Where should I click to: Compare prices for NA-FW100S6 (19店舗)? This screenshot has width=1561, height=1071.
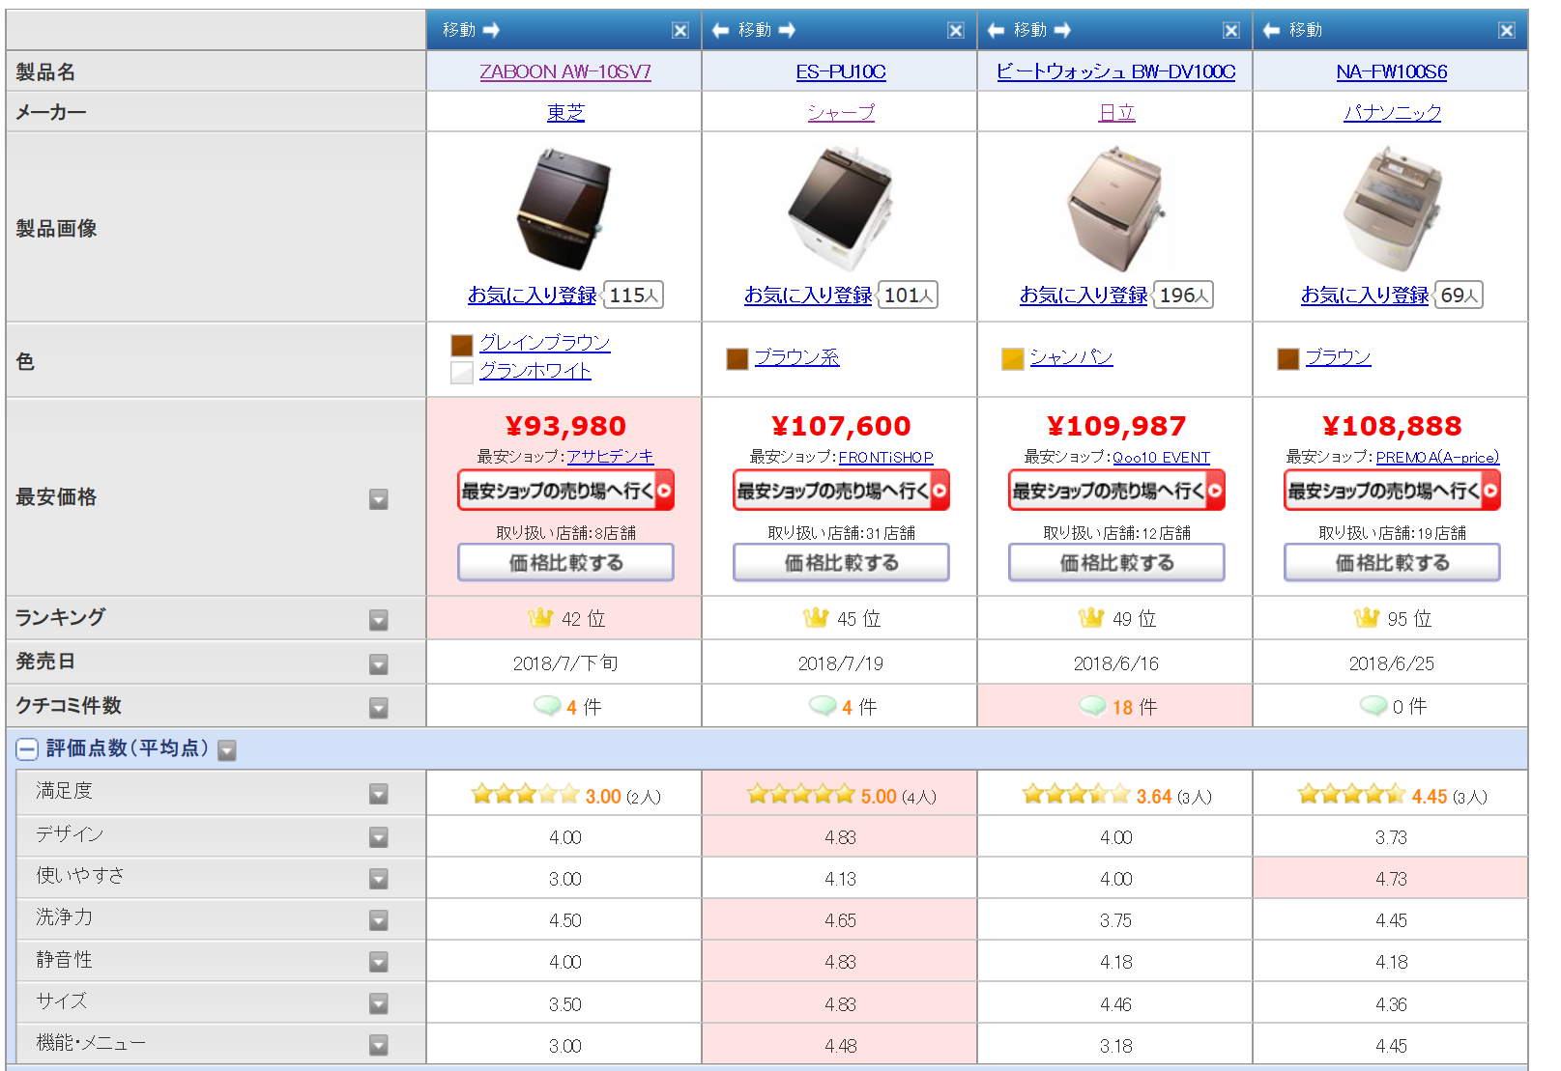(x=1392, y=562)
